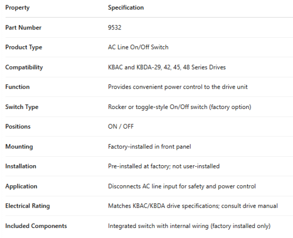Select the Compatibility row label
This screenshot has width=293, height=238.
pyautogui.click(x=24, y=68)
